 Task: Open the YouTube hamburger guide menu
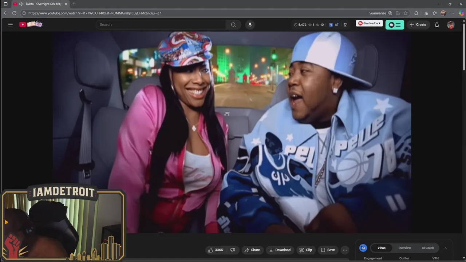click(10, 25)
